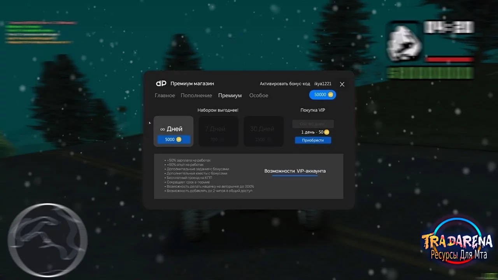498x280 pixels.
Task: Close the Премиум магазин window
Action: (x=342, y=84)
